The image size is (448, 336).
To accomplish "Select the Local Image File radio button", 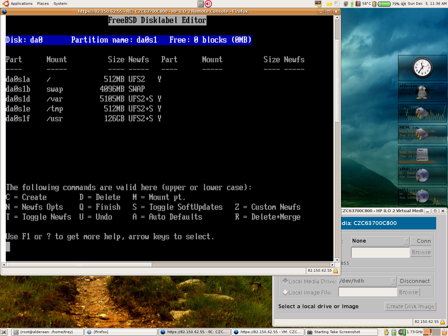I will [x=285, y=292].
